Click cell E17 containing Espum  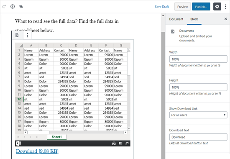(x=91, y=122)
